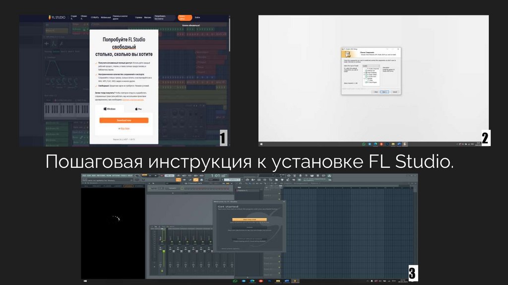Open the Мобильный item in website navigation
This screenshot has height=285, width=508.
tap(106, 17)
